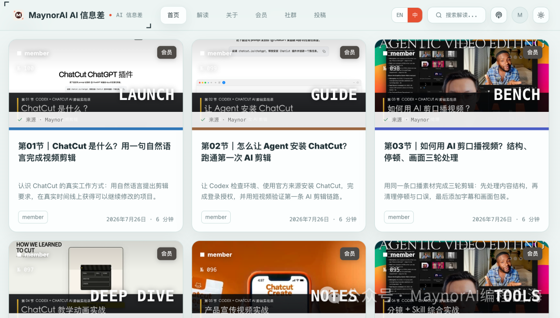This screenshot has width=560, height=318.
Task: Open the 会员 nav item
Action: tap(261, 15)
